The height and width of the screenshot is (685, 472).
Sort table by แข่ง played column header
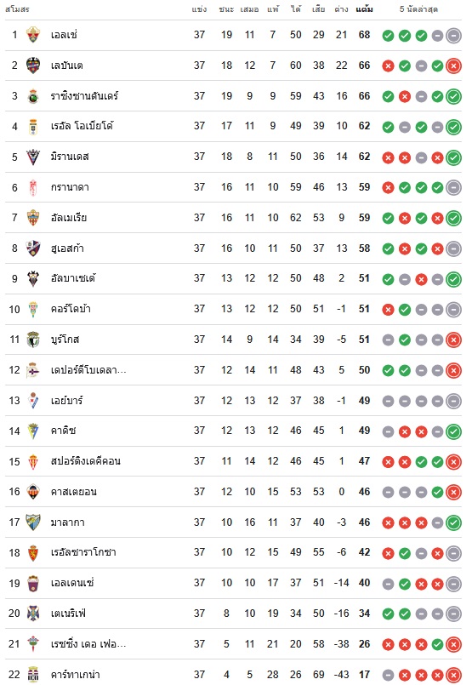tap(199, 9)
